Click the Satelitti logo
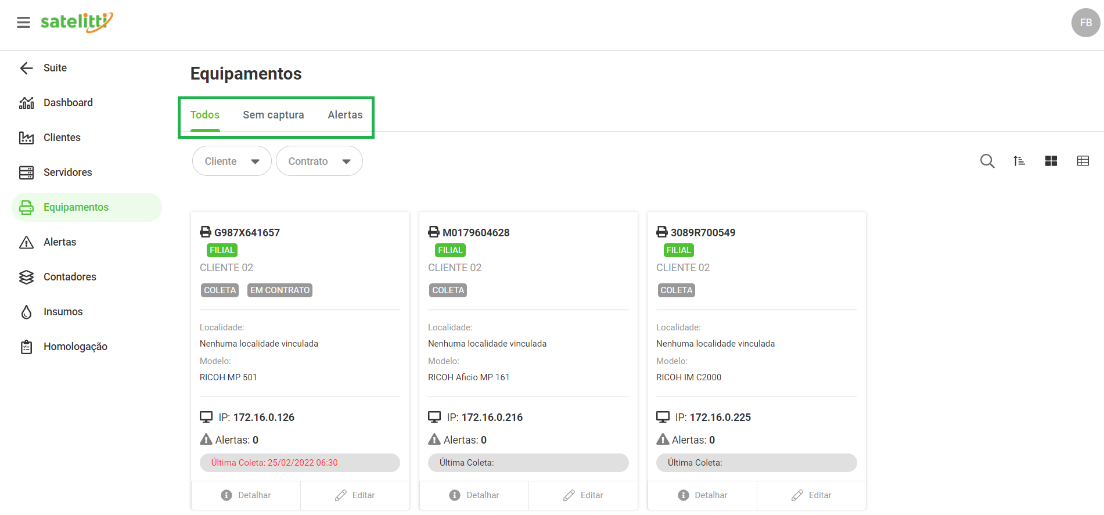 tap(77, 22)
